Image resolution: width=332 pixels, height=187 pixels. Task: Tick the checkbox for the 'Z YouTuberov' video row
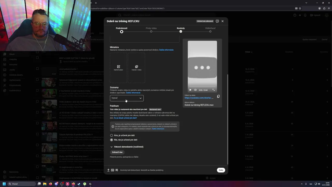(37, 90)
